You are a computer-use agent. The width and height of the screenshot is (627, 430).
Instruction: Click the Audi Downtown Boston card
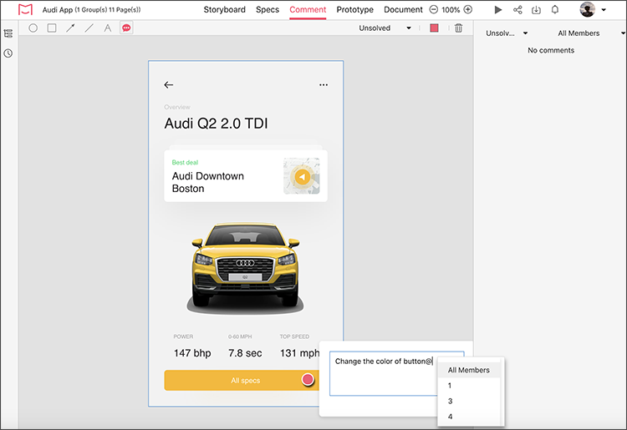[x=246, y=176]
